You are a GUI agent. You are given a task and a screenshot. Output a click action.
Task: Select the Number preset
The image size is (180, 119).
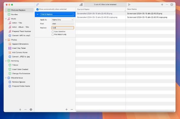click(19, 14)
